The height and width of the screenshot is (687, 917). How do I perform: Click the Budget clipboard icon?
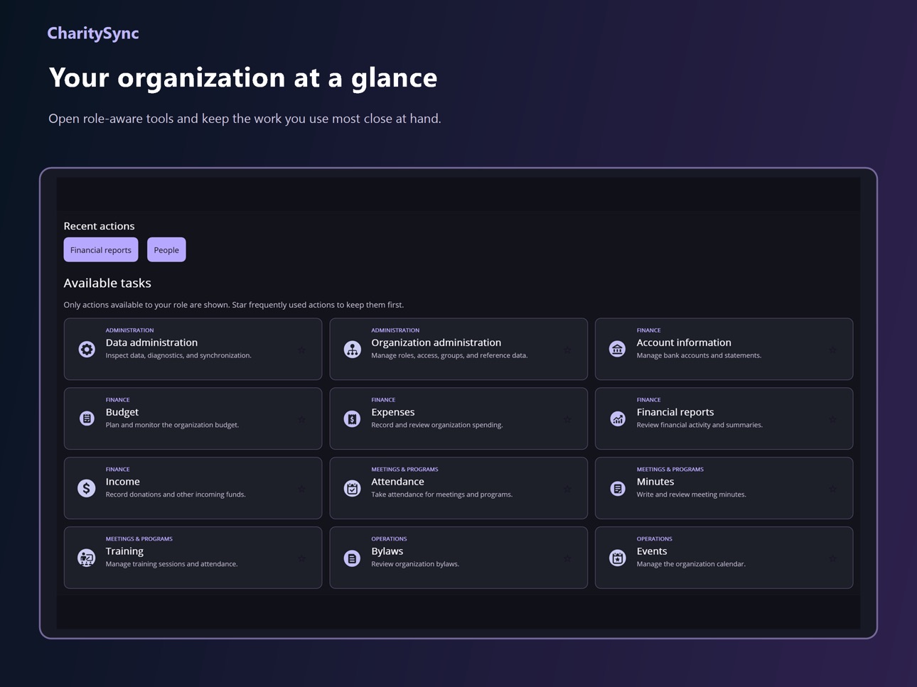87,418
